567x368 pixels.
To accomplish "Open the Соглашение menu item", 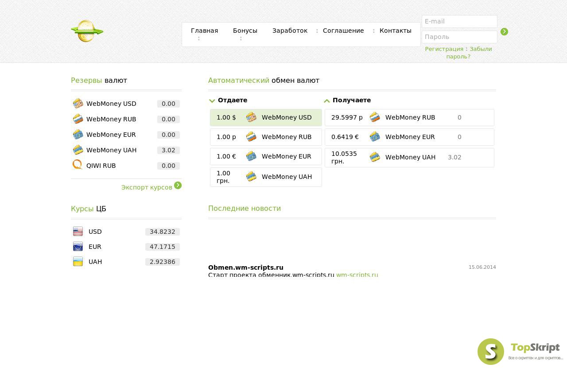I will click(343, 31).
